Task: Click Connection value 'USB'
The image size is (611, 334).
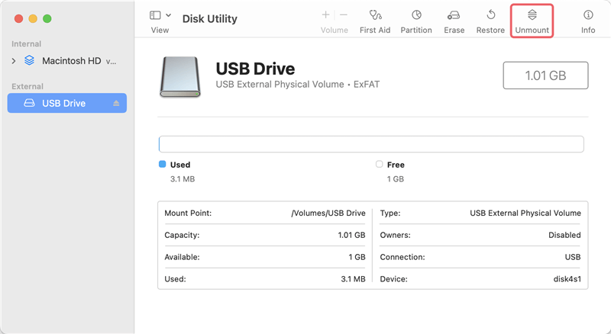Action: click(573, 257)
